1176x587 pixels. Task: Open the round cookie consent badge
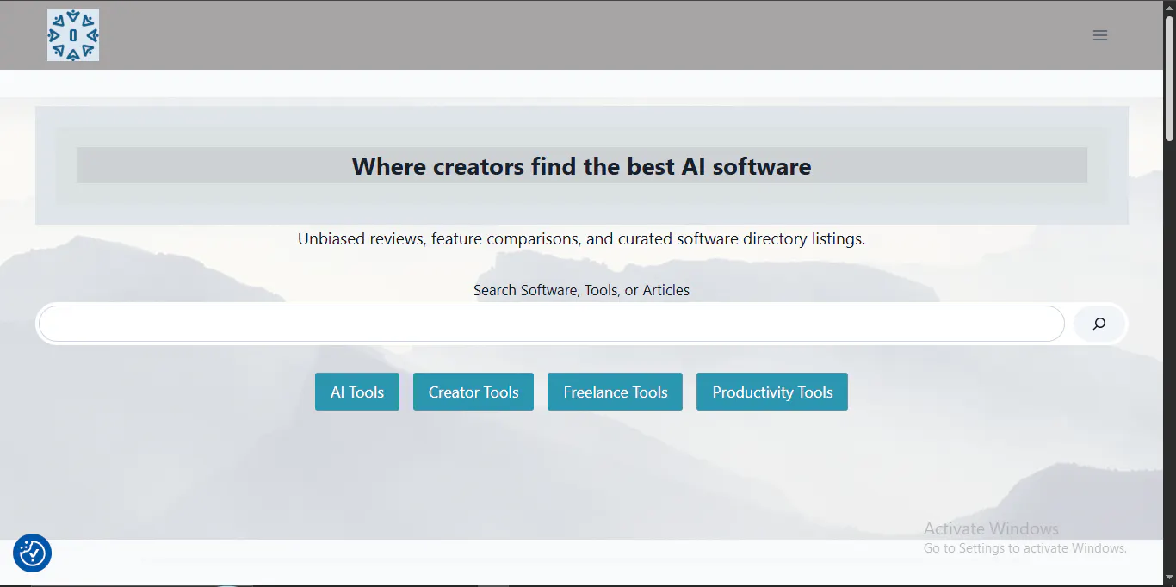click(x=33, y=553)
